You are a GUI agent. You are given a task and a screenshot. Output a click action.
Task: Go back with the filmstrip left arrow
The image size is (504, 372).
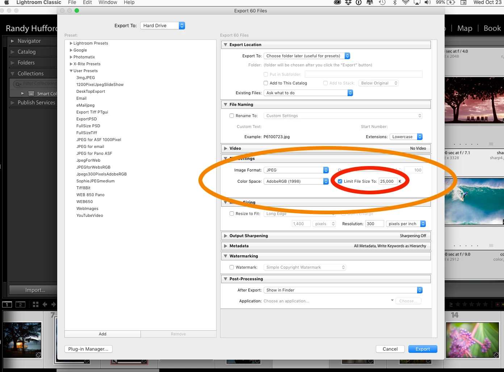[x=45, y=305]
